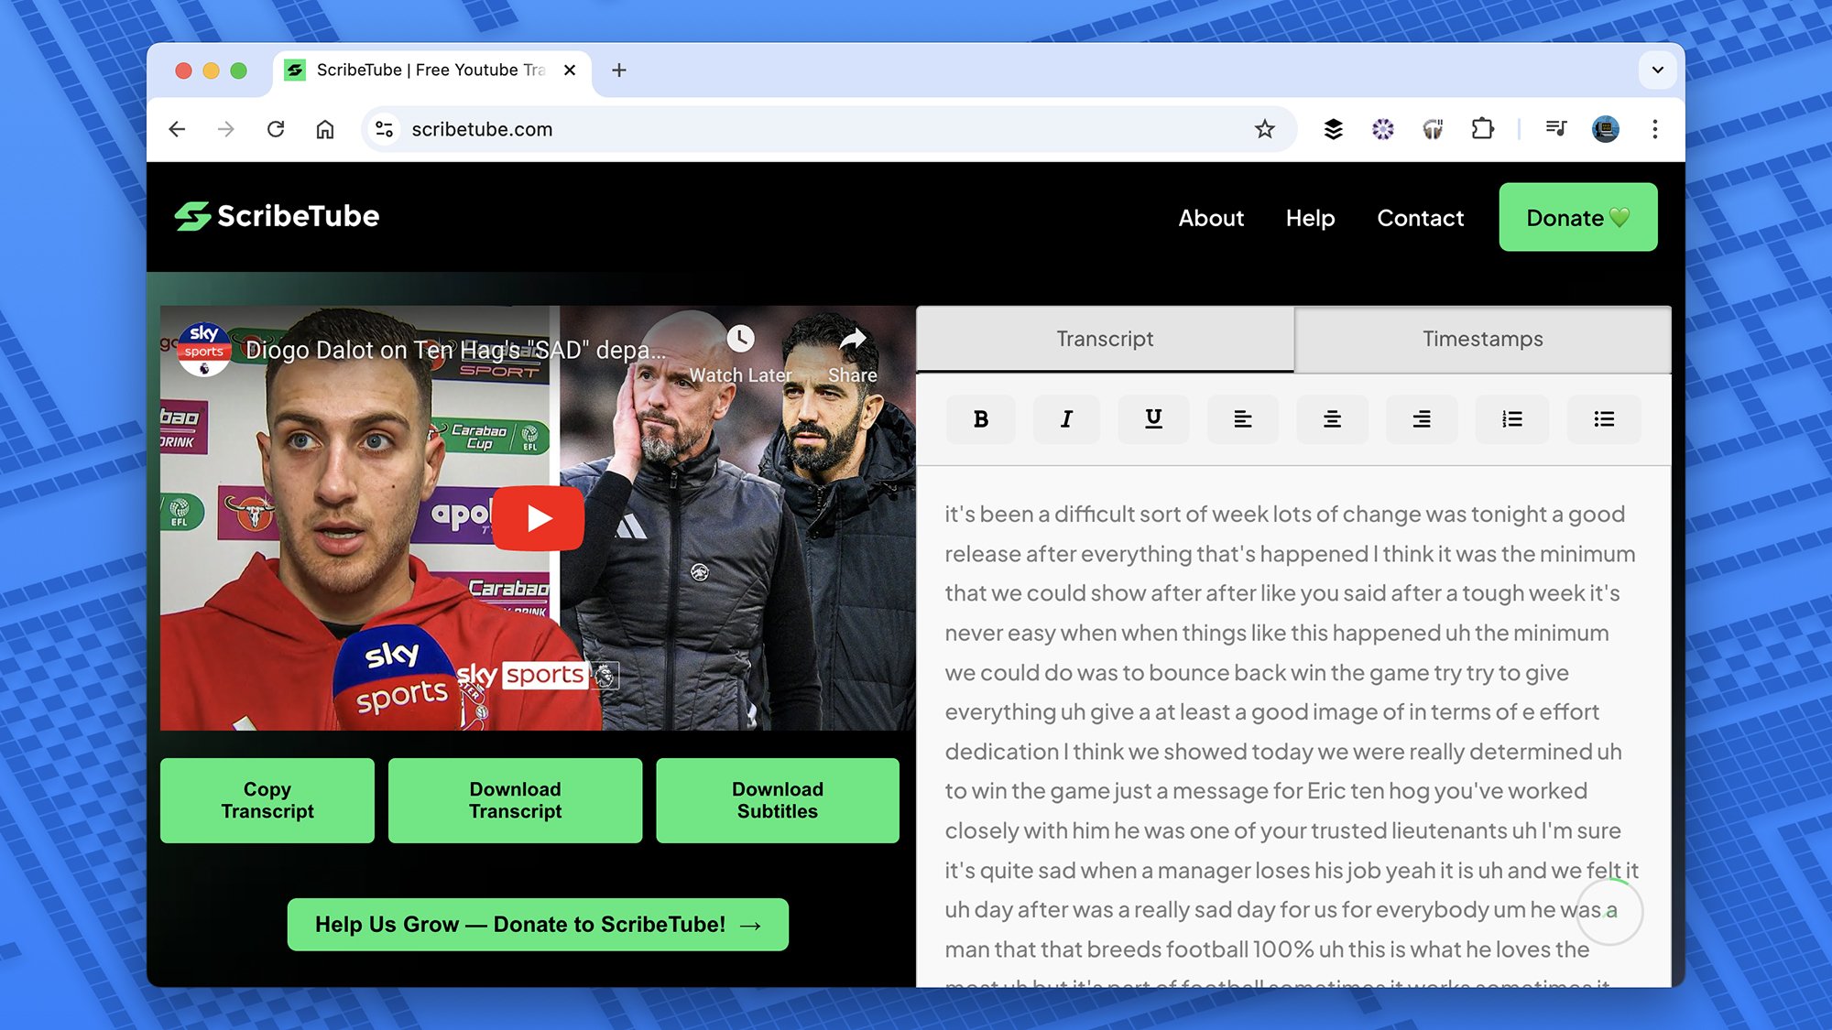Image resolution: width=1832 pixels, height=1030 pixels.
Task: Click the Italic formatting icon
Action: pyautogui.click(x=1068, y=418)
